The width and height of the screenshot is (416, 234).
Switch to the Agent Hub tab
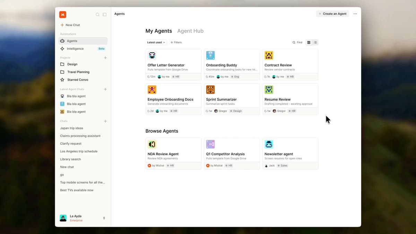[x=190, y=31]
